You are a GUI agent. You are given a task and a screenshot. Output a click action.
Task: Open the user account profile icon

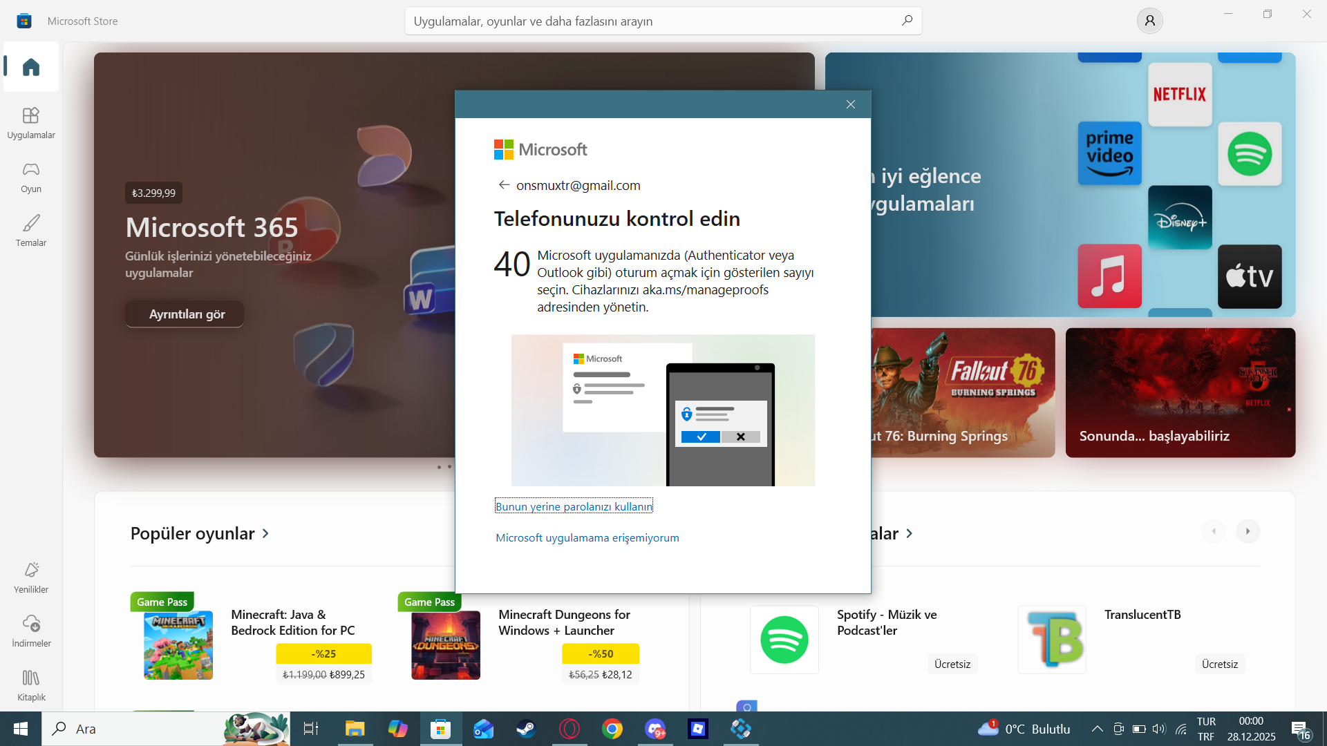pos(1149,21)
